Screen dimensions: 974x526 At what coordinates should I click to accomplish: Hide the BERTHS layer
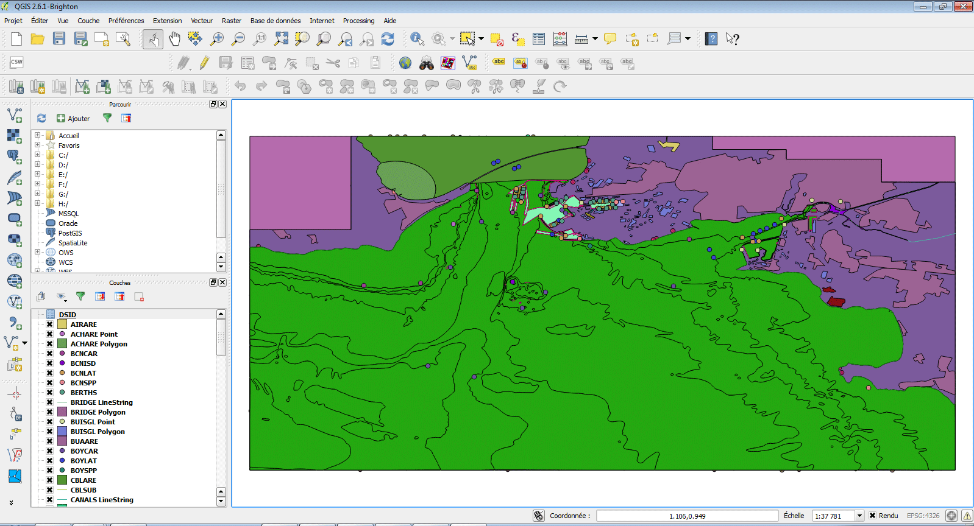pos(50,393)
